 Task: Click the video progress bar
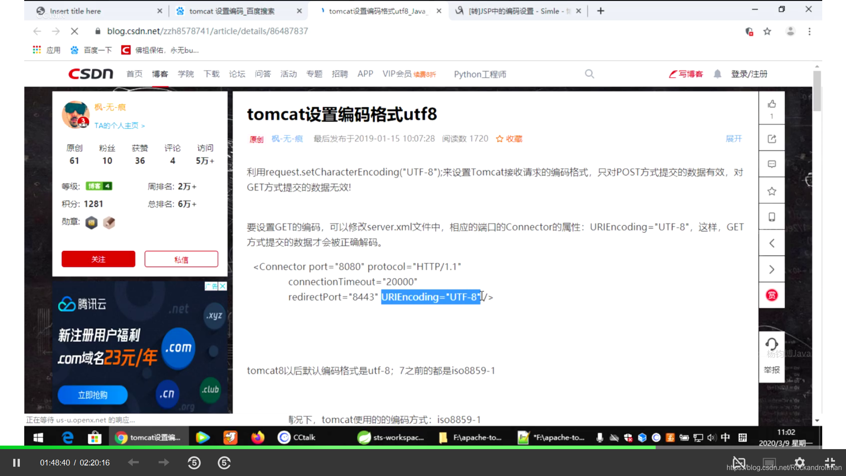tap(423, 447)
